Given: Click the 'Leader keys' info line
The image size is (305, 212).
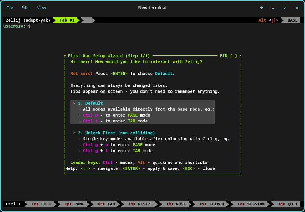Looking at the screenshot, I should pyautogui.click(x=139, y=162).
